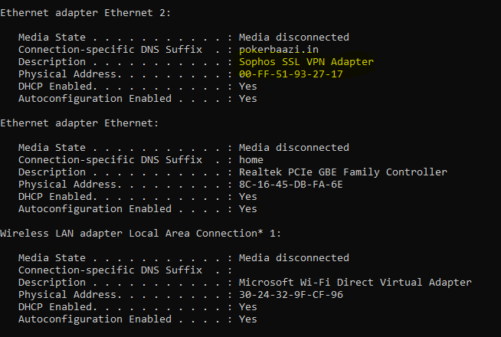This screenshot has width=501, height=337.
Task: Click the Realtek PCIe GBE Family Controller text
Action: point(343,172)
